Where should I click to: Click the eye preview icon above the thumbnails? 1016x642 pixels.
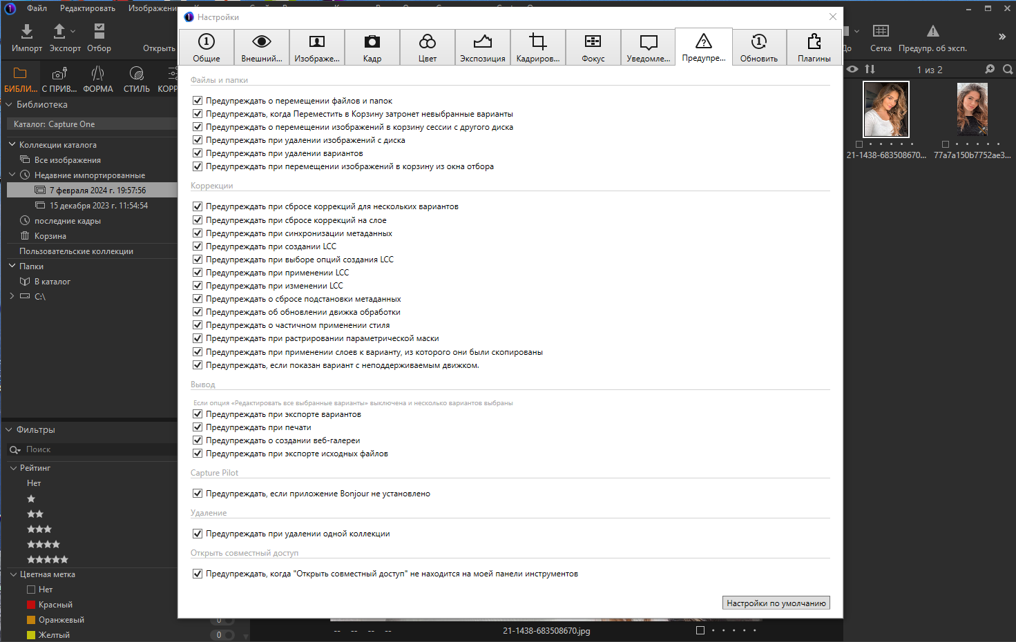tap(852, 69)
